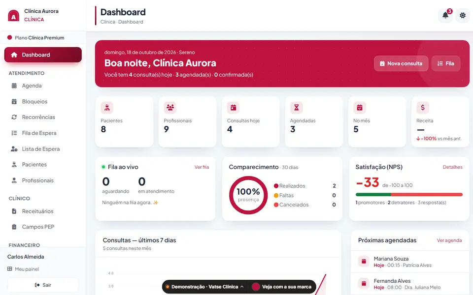Go to Bloqueios in the sidebar
Image resolution: width=473 pixels, height=295 pixels.
(x=43, y=101)
